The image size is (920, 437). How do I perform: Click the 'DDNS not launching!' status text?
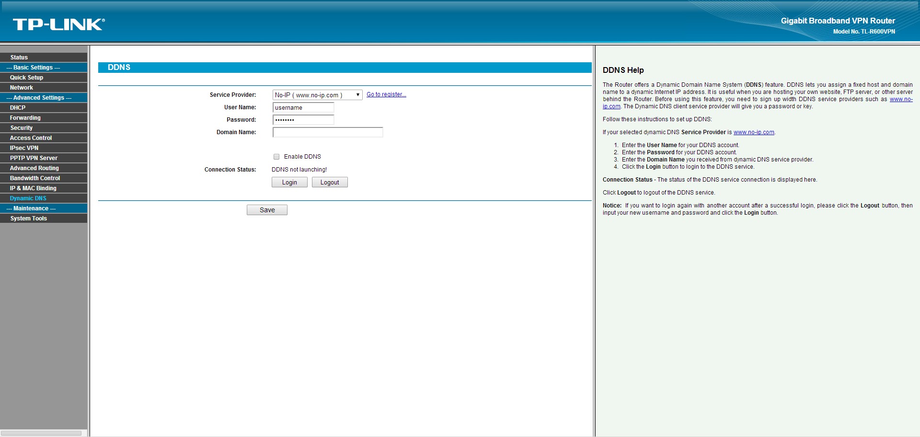[299, 170]
